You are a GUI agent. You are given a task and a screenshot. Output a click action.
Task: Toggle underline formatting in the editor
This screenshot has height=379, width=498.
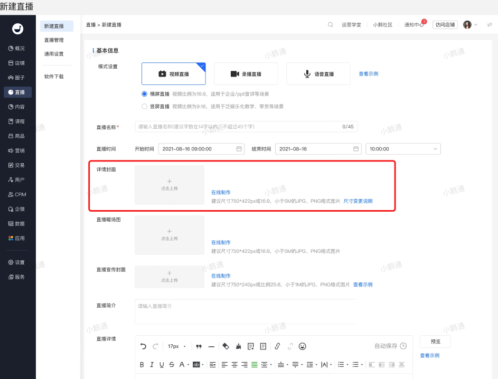pos(162,365)
